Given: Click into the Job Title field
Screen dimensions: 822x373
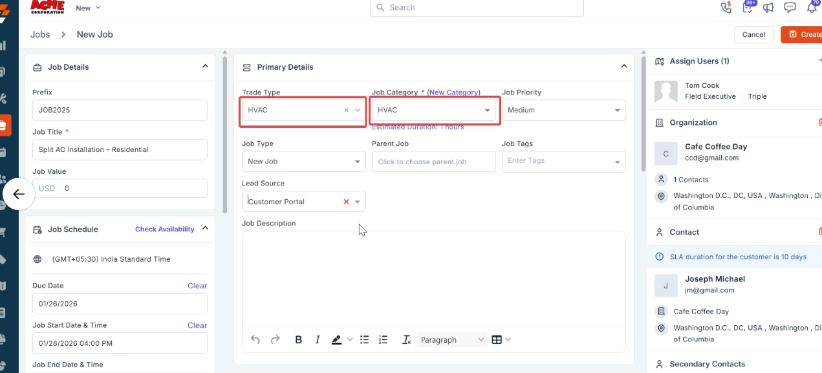Looking at the screenshot, I should pyautogui.click(x=120, y=149).
